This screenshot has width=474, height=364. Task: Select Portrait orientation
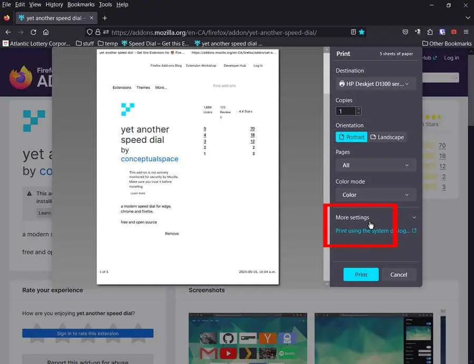[351, 137]
